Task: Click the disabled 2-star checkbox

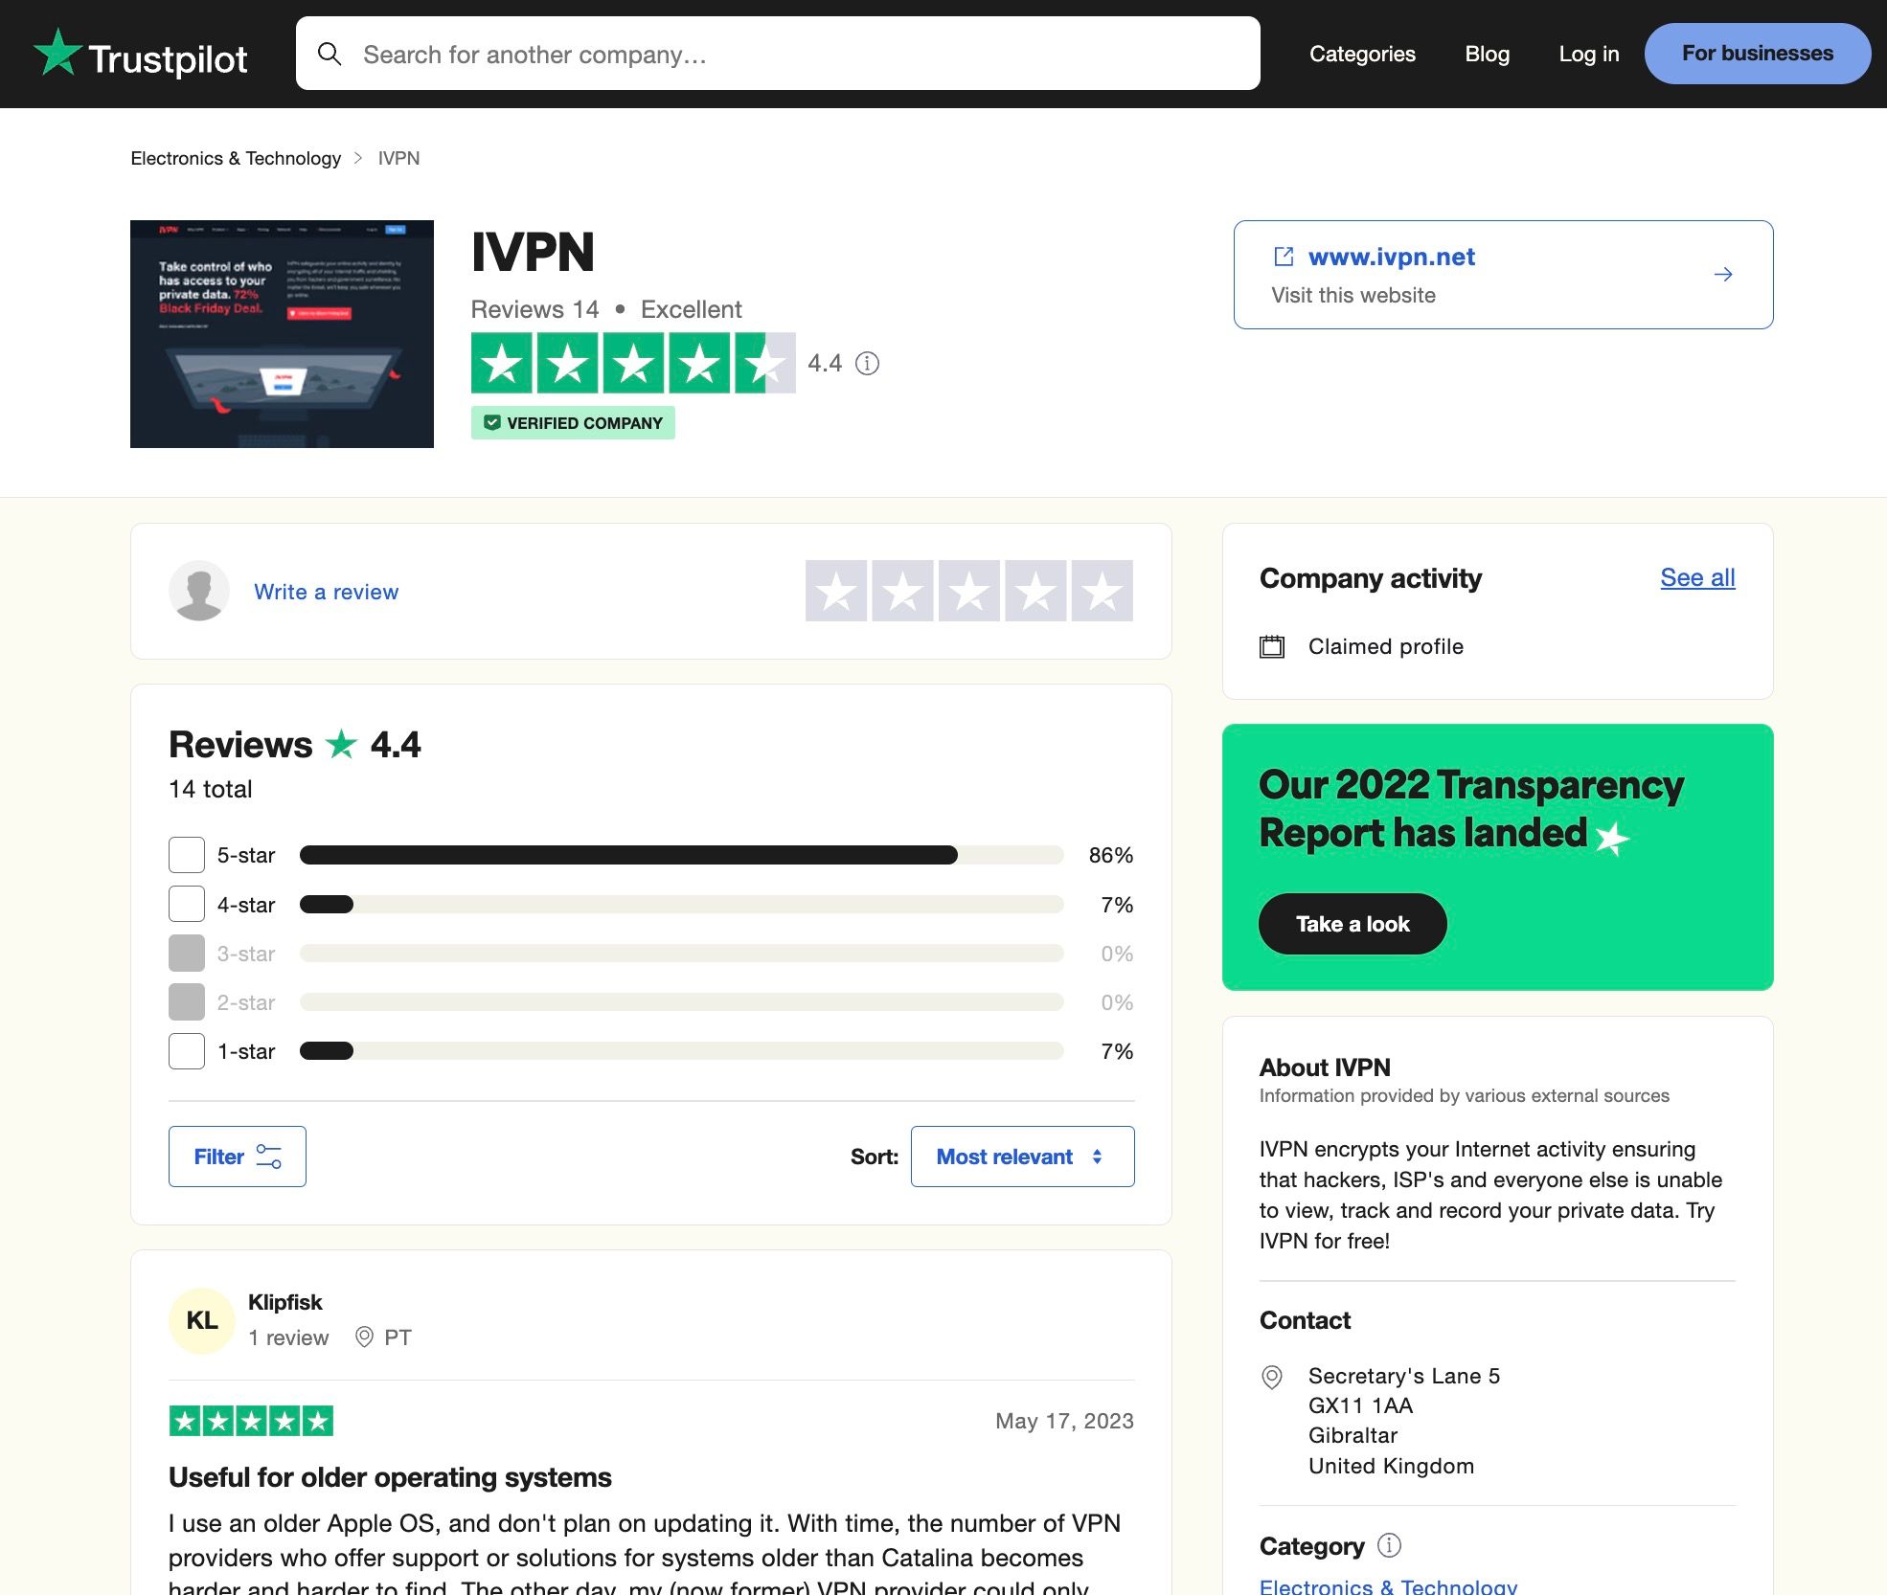Action: (x=187, y=1002)
